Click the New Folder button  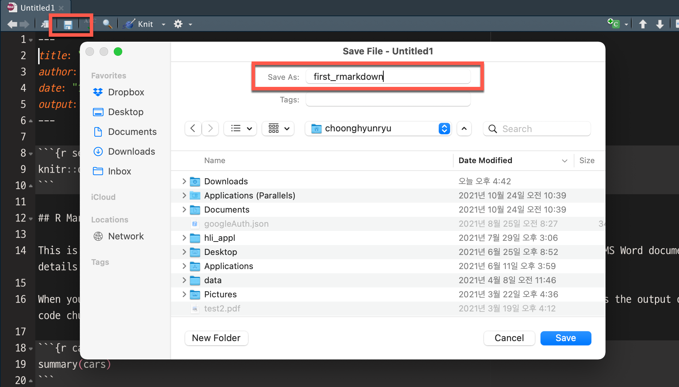216,338
